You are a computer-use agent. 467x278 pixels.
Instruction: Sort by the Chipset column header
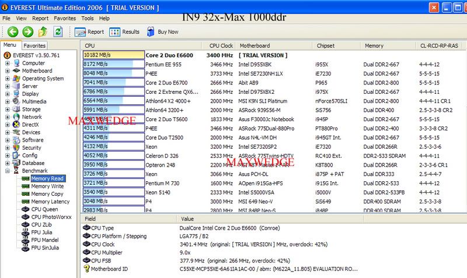[336, 46]
